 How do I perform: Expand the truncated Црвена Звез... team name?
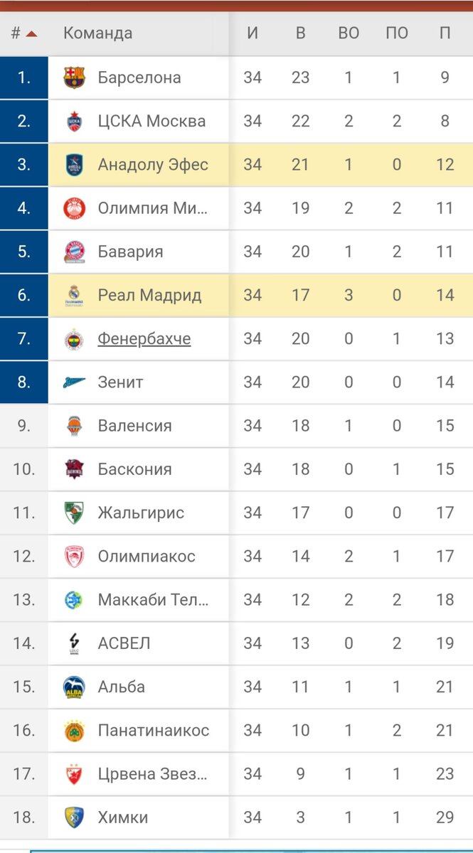click(153, 774)
